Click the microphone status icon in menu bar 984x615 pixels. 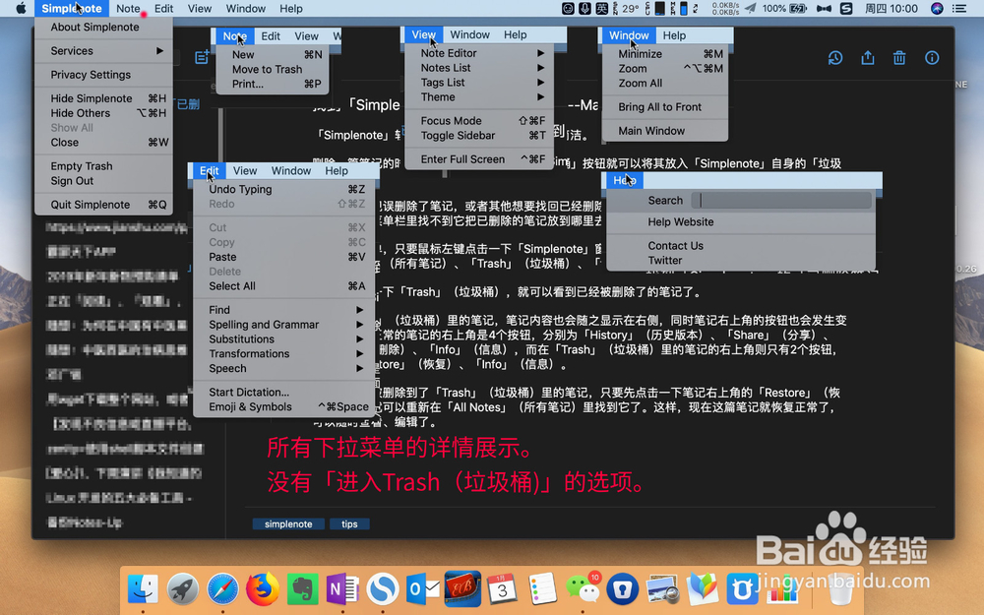(584, 8)
